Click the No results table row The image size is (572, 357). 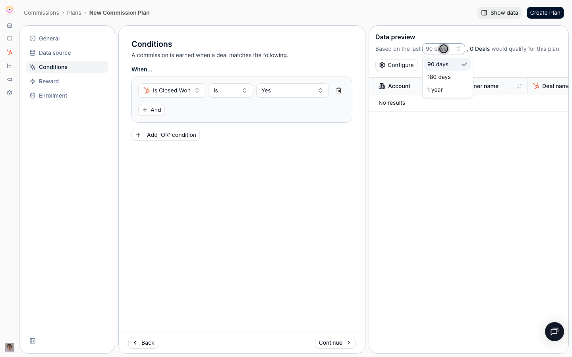[469, 103]
